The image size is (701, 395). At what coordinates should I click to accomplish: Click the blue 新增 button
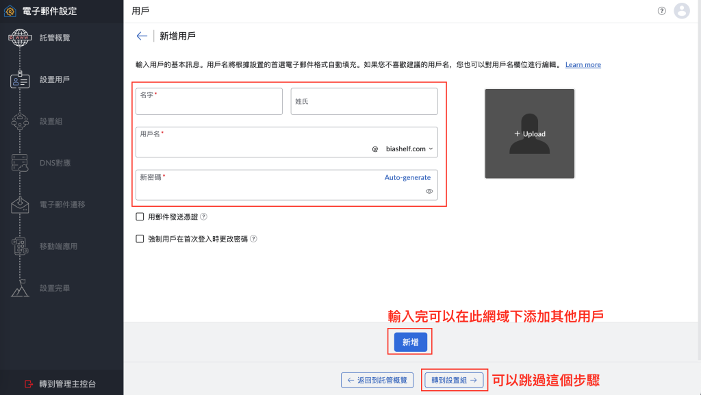(x=411, y=342)
